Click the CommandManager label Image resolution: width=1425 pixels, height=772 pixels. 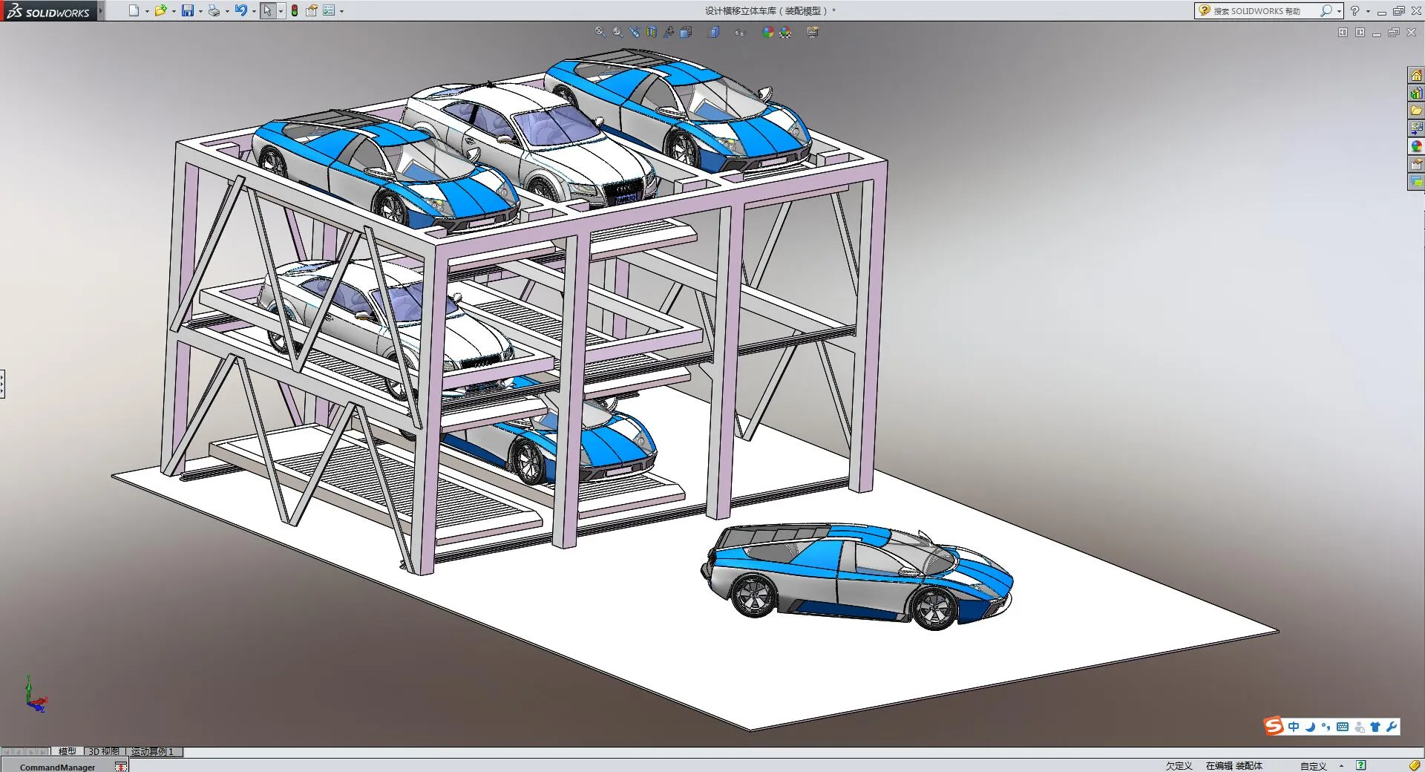click(57, 767)
